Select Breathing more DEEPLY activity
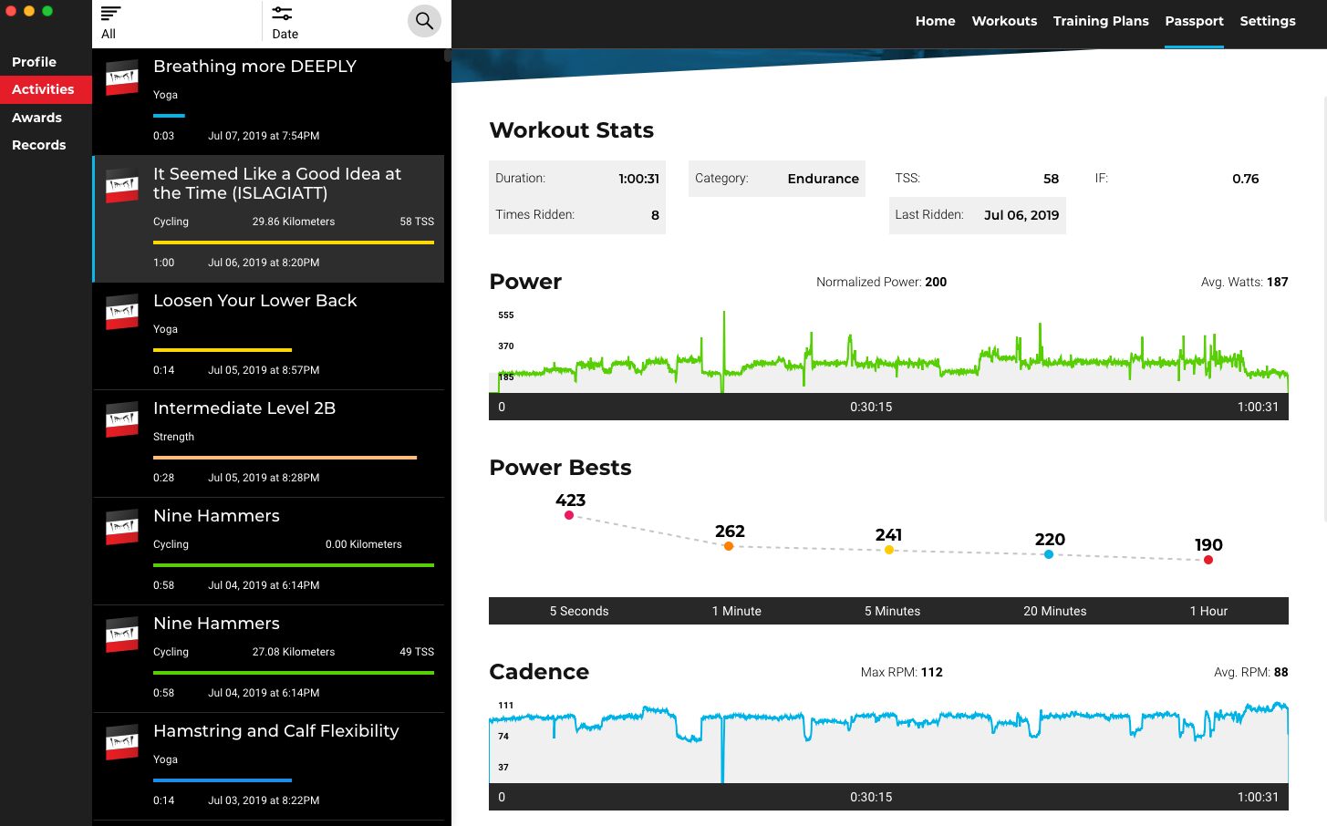 268,101
